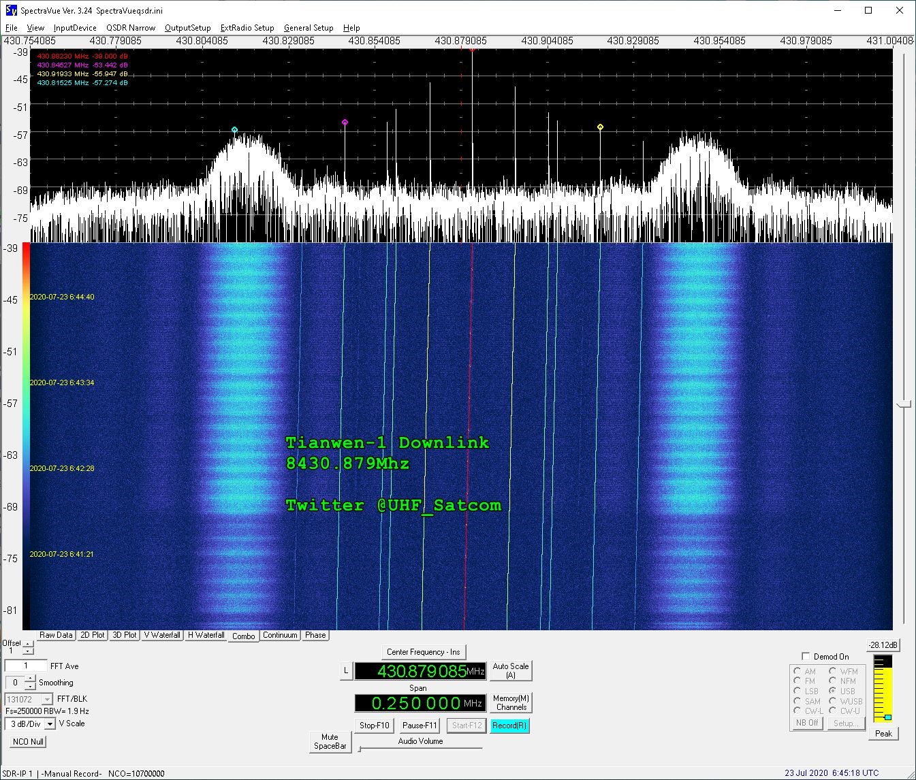Select the AM demodulation radio button
Image resolution: width=916 pixels, height=780 pixels.
pyautogui.click(x=797, y=671)
